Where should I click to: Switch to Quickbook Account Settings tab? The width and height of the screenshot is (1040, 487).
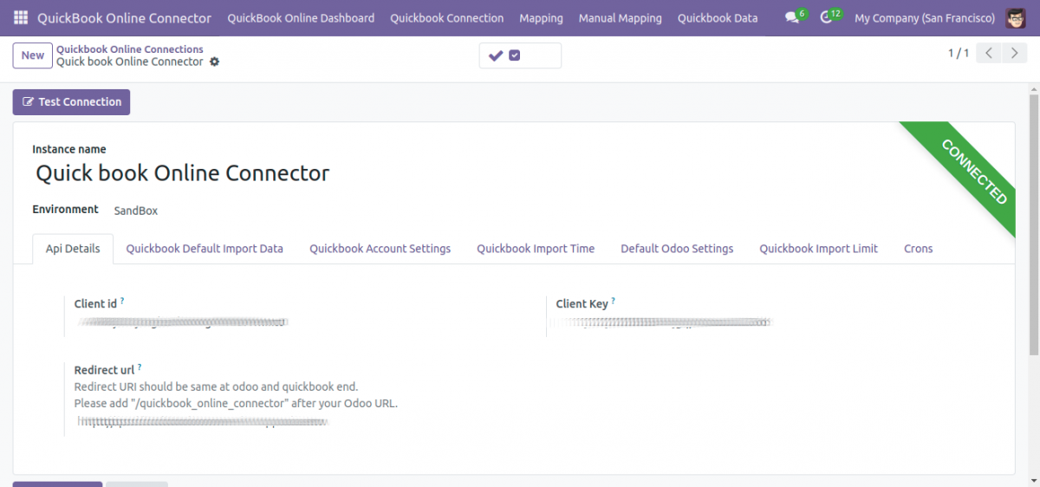click(x=380, y=249)
